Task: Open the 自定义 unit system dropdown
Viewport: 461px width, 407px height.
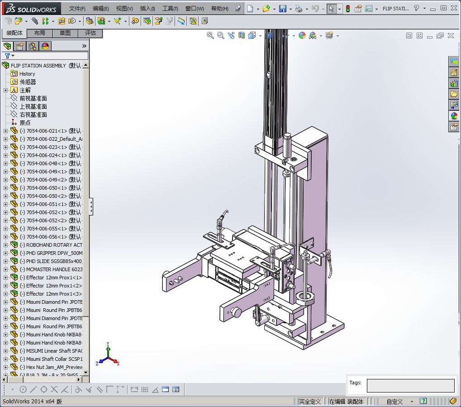Action: [x=412, y=402]
